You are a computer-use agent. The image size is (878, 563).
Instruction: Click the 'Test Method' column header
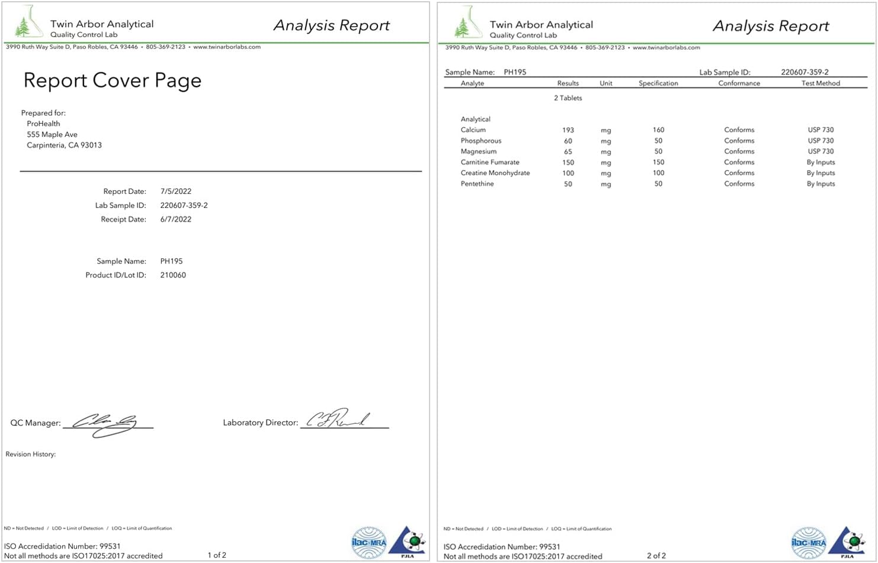click(821, 84)
